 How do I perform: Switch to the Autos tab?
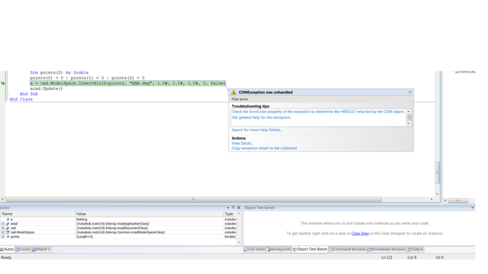pos(7,249)
